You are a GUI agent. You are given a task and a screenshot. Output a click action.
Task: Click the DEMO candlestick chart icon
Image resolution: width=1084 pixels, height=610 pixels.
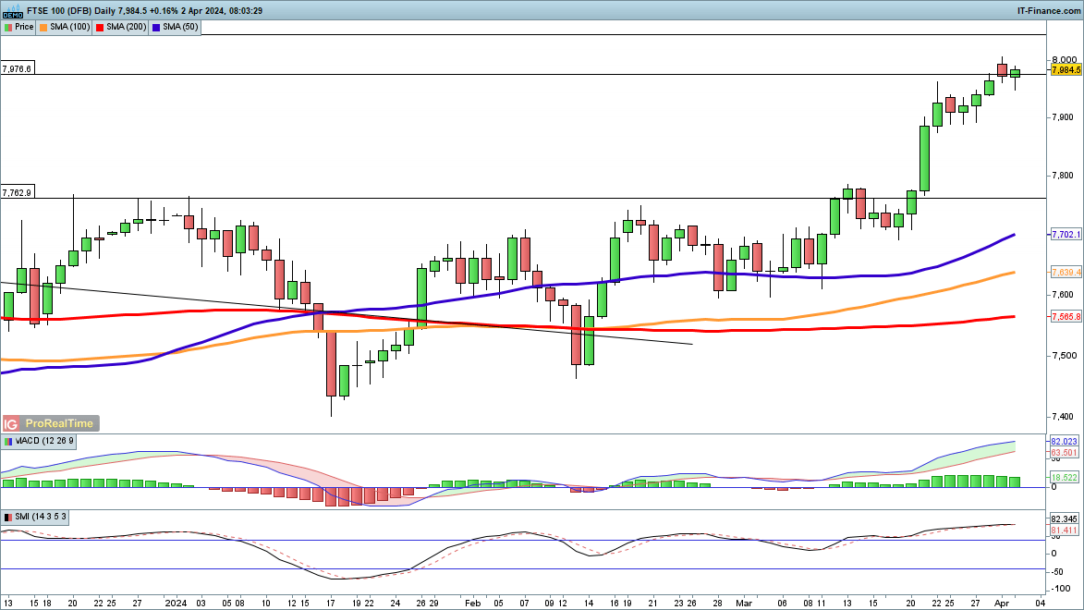[x=12, y=10]
